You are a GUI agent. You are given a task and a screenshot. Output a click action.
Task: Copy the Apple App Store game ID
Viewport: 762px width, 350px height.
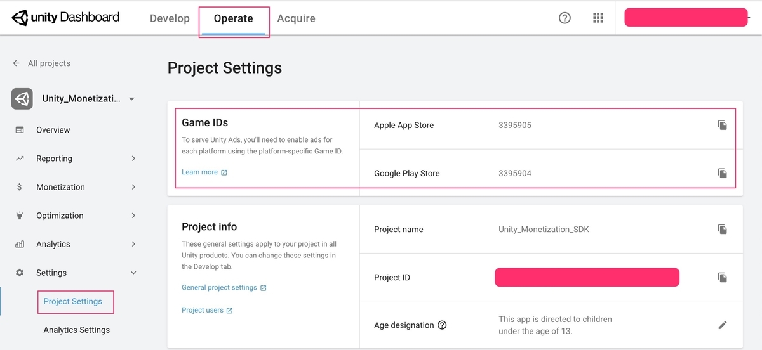[722, 125]
